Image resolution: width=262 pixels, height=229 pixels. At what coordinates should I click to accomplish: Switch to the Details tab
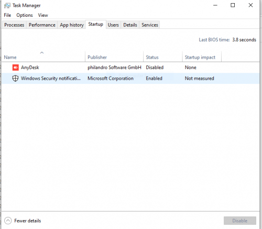click(130, 25)
